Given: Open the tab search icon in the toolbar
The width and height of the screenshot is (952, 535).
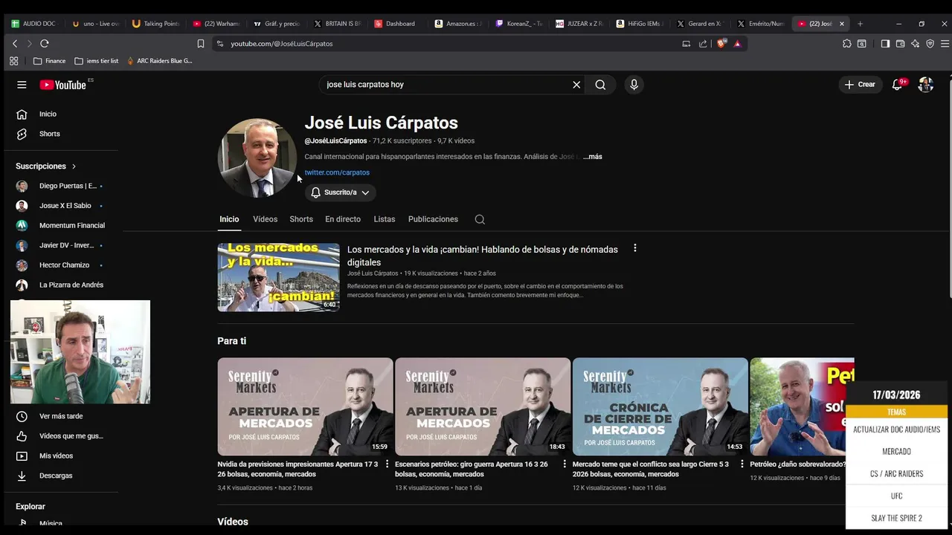Looking at the screenshot, I should pyautogui.click(x=861, y=44).
